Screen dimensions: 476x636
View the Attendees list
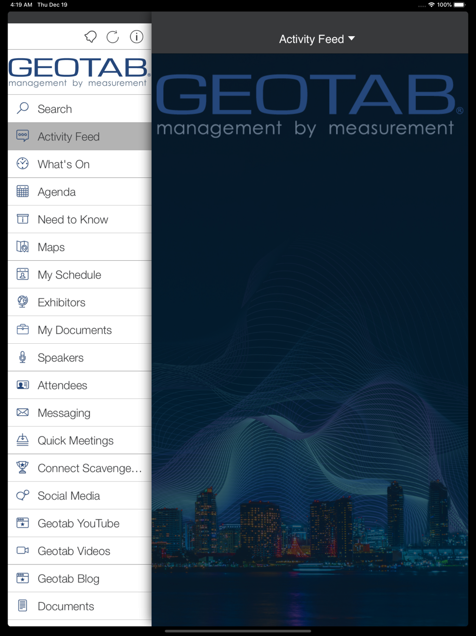pyautogui.click(x=79, y=385)
